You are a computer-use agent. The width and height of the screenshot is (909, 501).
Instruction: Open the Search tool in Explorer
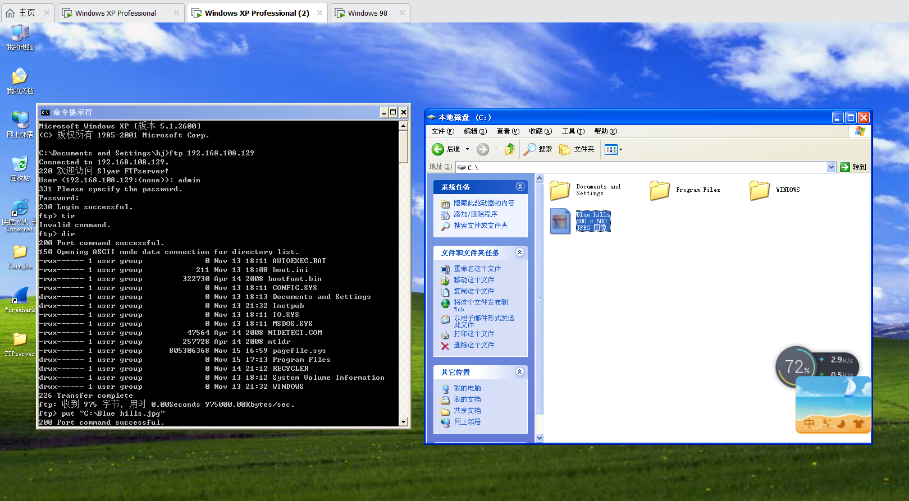[537, 149]
